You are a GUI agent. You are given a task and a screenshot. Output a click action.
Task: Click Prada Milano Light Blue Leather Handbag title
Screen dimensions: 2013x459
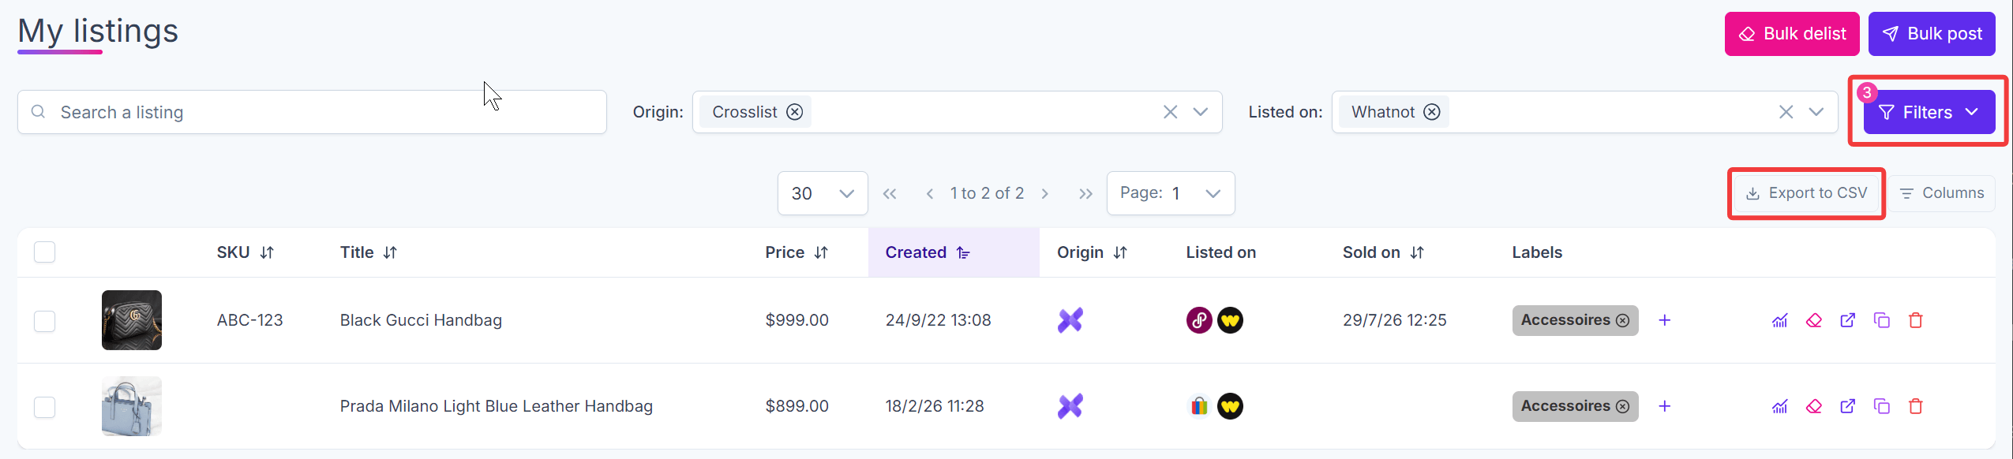click(496, 406)
